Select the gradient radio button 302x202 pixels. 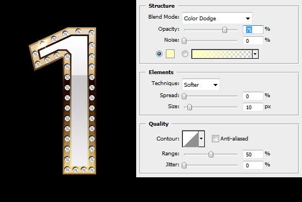pyautogui.click(x=185, y=54)
